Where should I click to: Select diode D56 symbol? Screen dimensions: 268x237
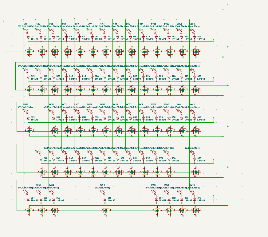point(194,160)
